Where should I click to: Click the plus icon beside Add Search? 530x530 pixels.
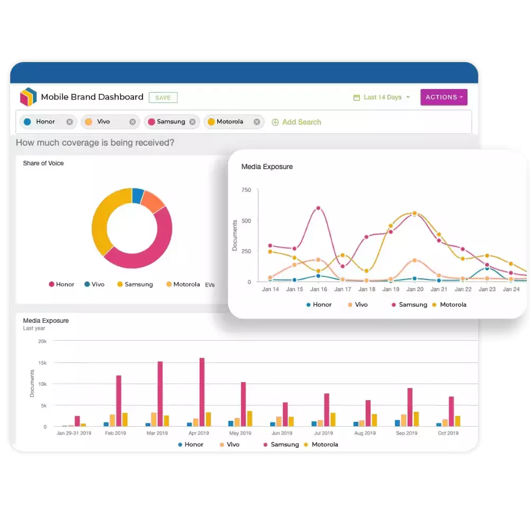click(x=275, y=122)
